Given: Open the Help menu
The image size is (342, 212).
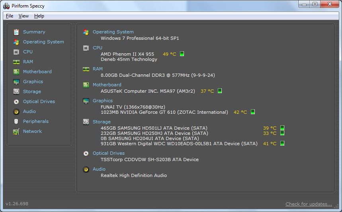Looking at the screenshot, I should pyautogui.click(x=39, y=16).
